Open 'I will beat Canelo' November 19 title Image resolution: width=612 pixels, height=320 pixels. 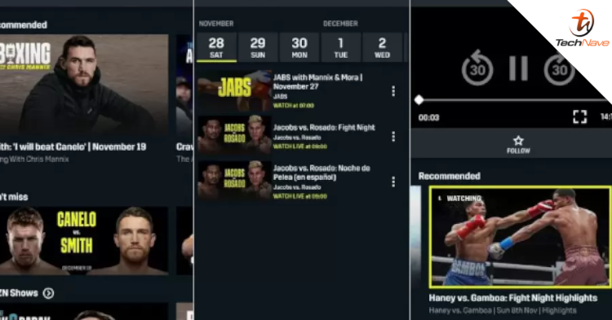click(73, 147)
